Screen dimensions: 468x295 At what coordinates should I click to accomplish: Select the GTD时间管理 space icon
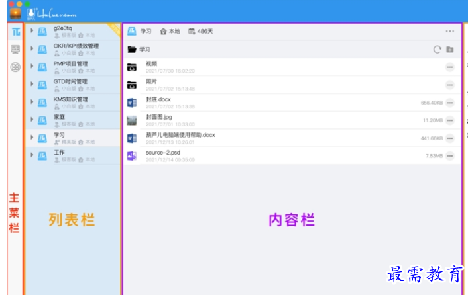pos(42,85)
